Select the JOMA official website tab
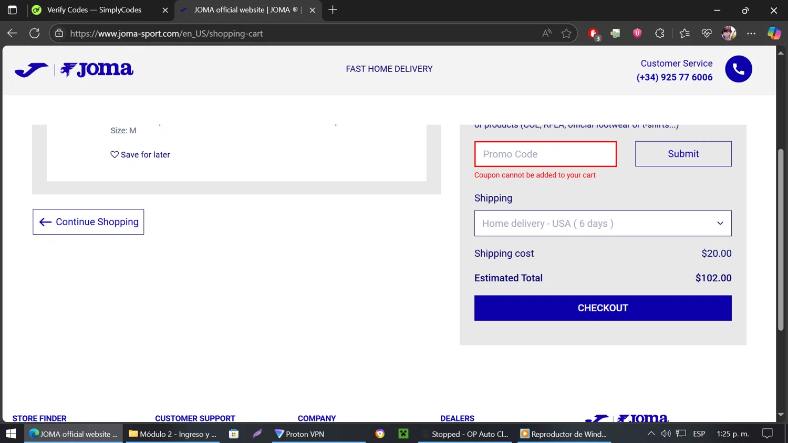This screenshot has width=788, height=443. pos(248,10)
